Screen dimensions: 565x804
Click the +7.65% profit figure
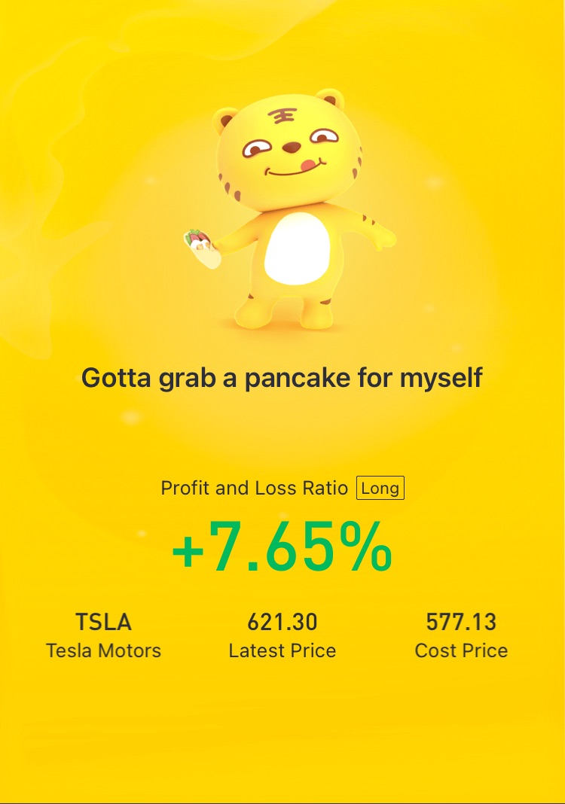click(x=282, y=547)
